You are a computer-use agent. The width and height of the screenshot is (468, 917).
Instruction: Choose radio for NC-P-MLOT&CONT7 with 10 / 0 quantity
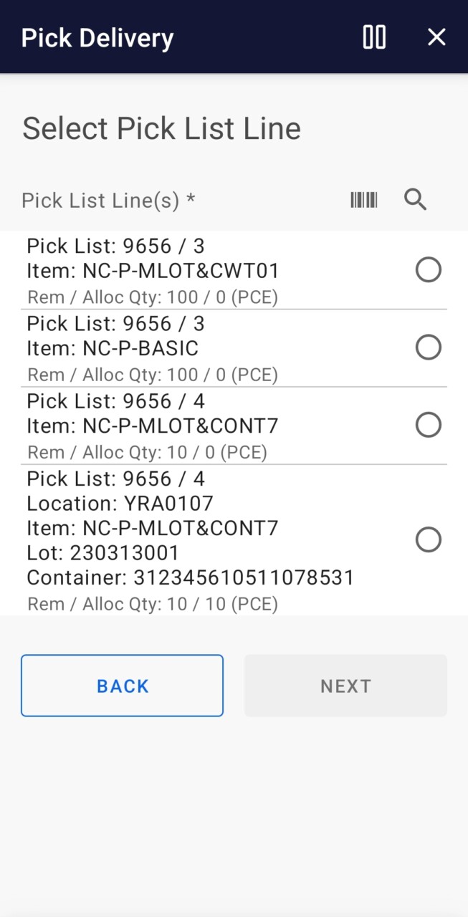pos(429,425)
